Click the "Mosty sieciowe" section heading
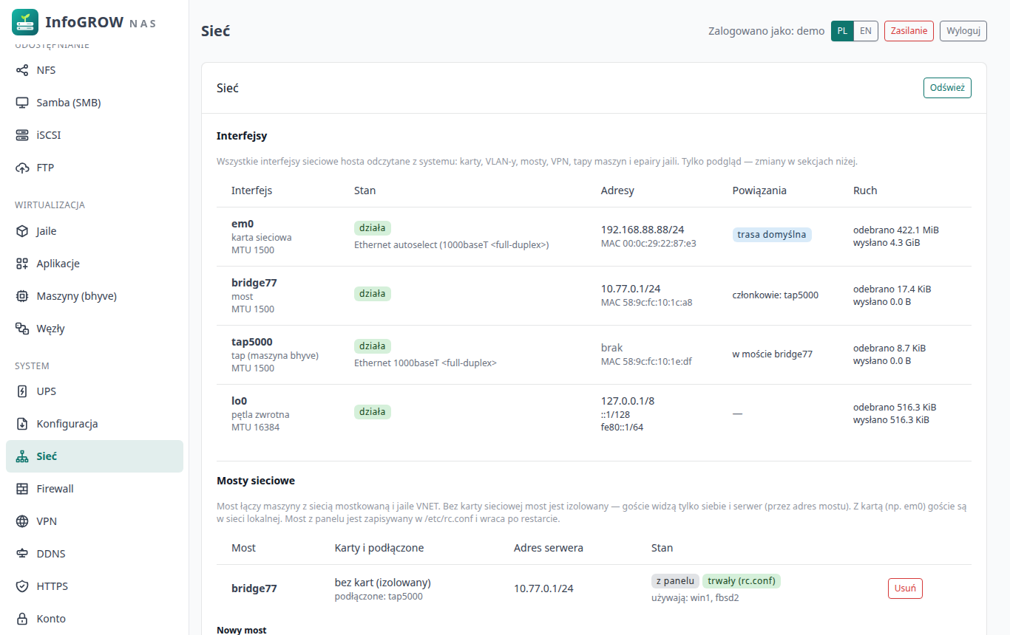Viewport: 1010px width, 635px height. point(256,481)
